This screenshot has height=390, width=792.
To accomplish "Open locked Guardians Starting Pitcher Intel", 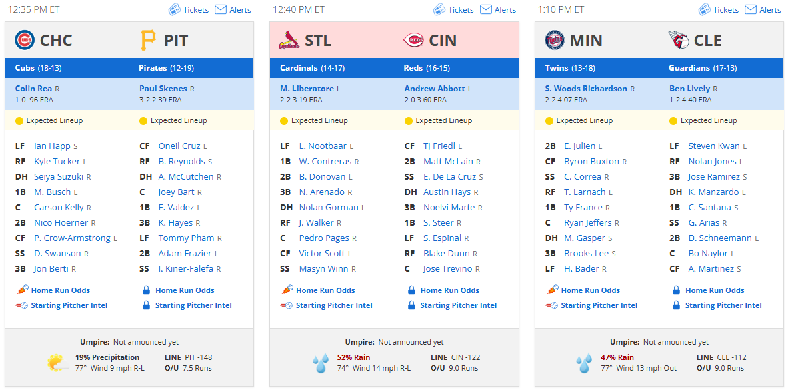I will 723,305.
